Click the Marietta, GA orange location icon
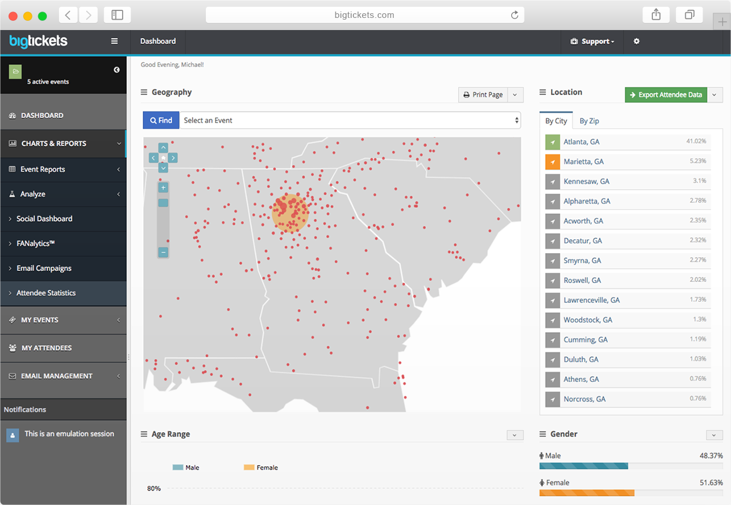731x505 pixels. [552, 162]
